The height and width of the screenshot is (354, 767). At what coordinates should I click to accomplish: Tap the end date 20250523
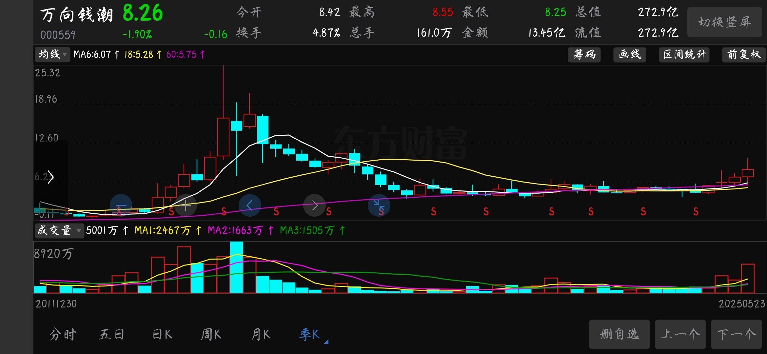pos(742,304)
